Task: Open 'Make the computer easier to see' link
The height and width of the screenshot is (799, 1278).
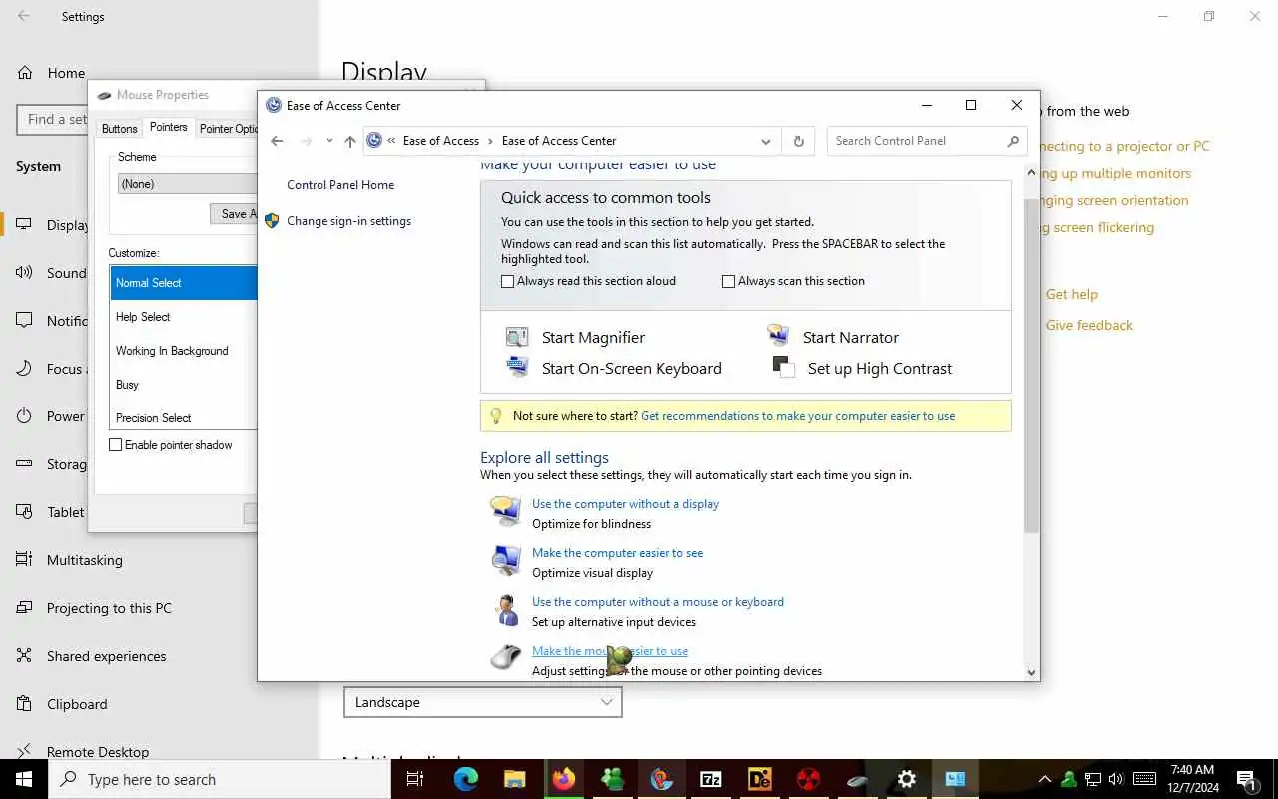Action: [x=617, y=553]
